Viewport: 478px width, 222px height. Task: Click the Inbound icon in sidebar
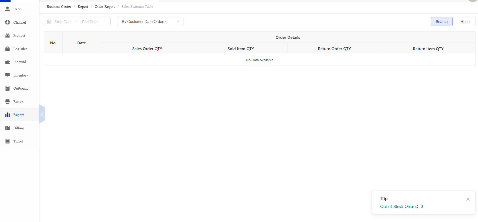coord(8,62)
